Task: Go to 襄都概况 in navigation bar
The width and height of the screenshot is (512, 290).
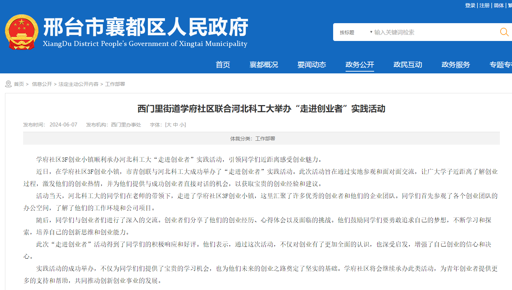Action: click(264, 65)
